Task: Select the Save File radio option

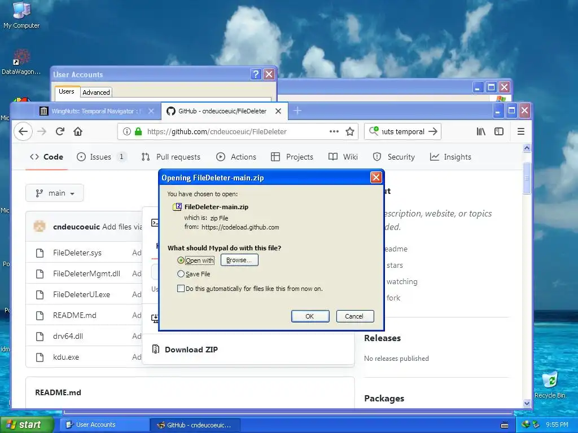Action: pyautogui.click(x=181, y=274)
